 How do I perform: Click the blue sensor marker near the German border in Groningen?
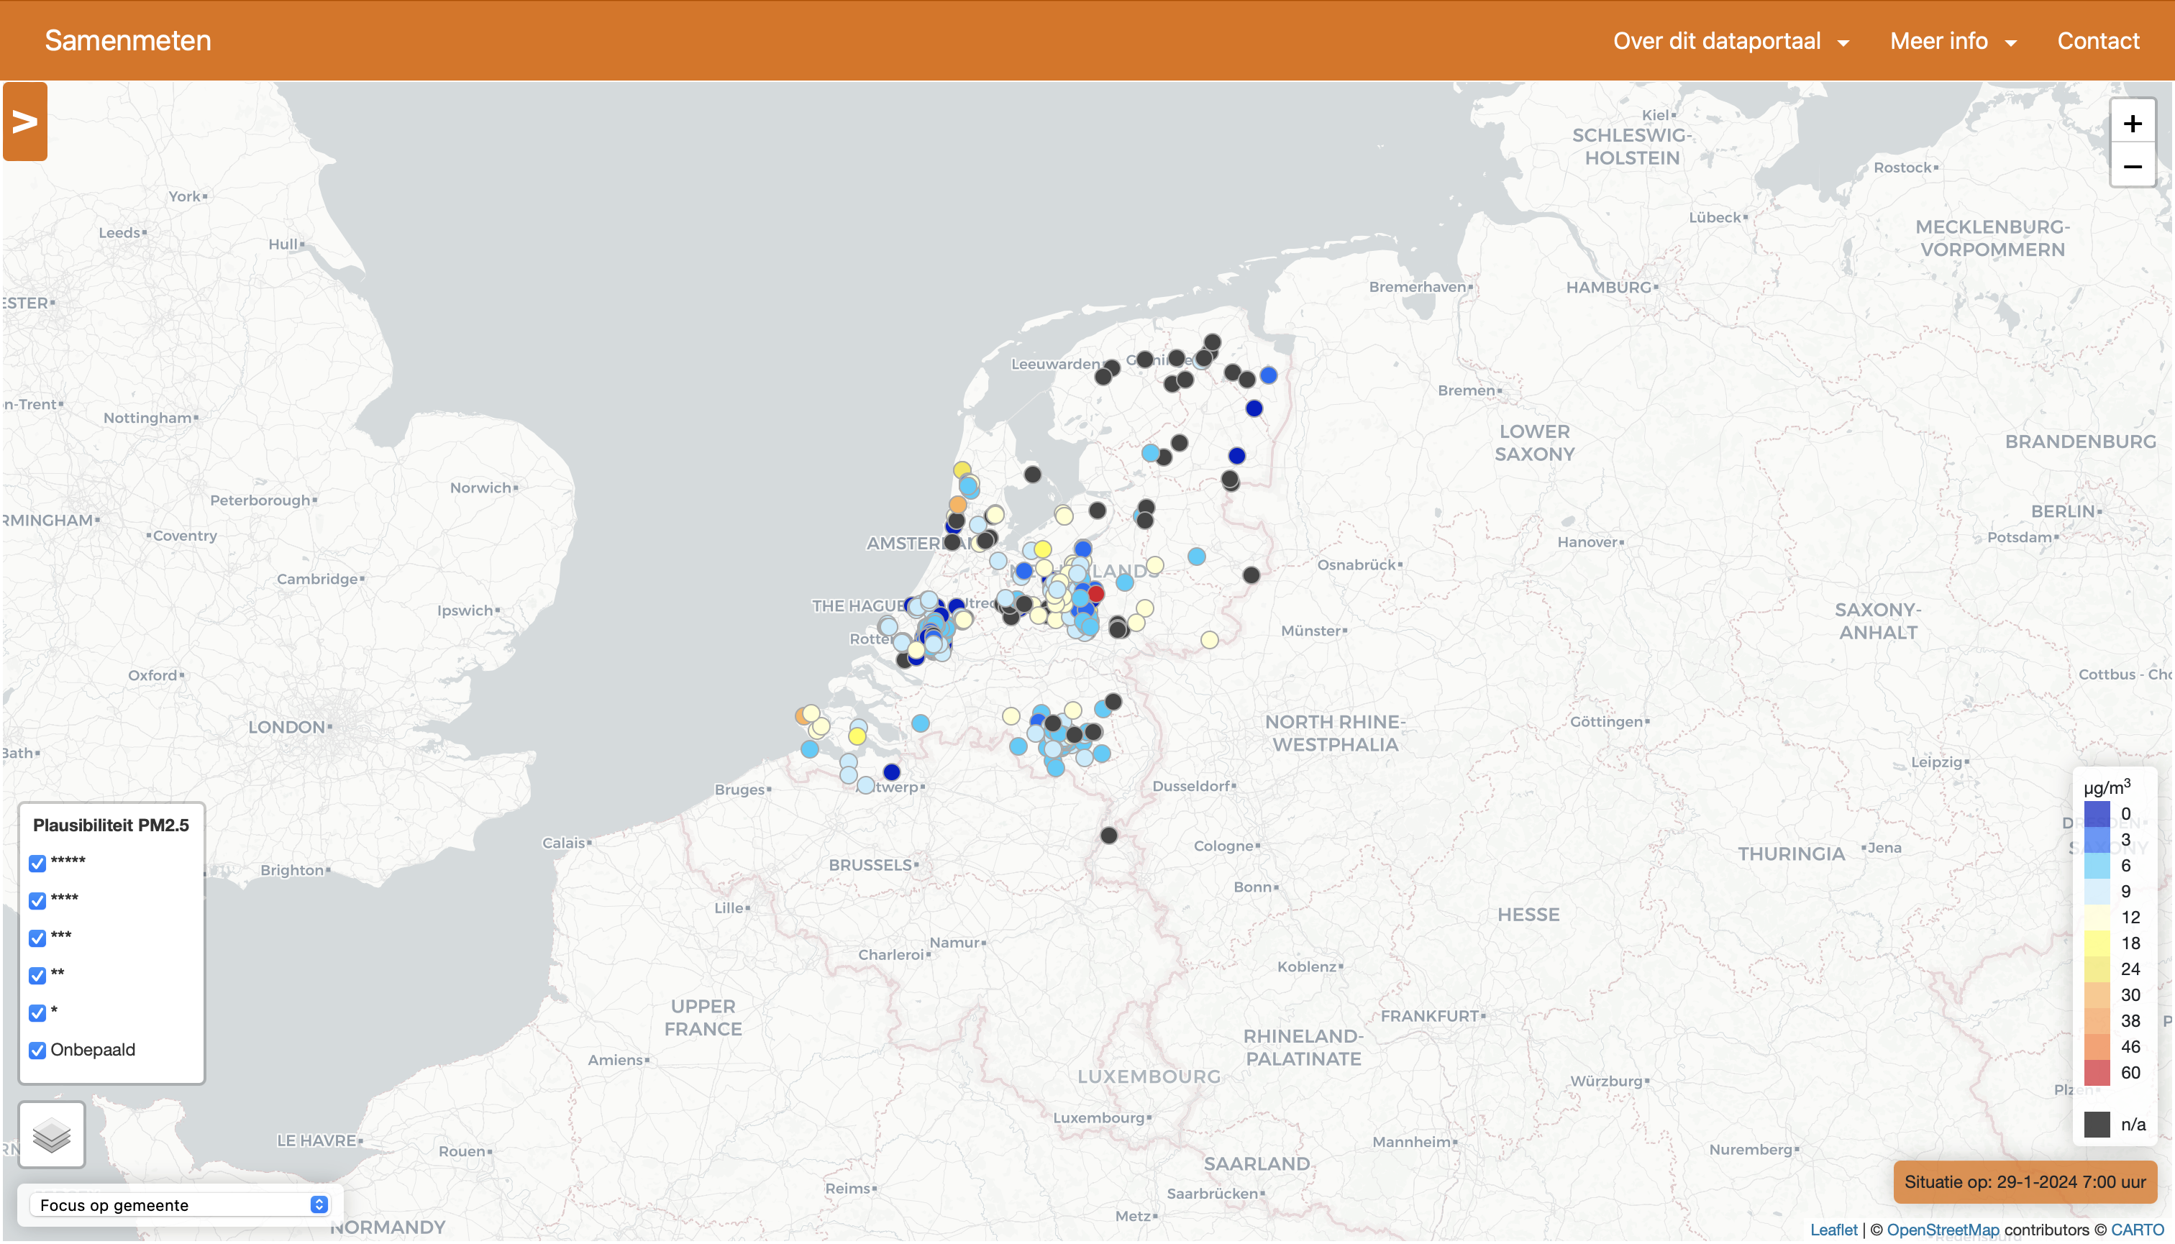pyautogui.click(x=1268, y=375)
